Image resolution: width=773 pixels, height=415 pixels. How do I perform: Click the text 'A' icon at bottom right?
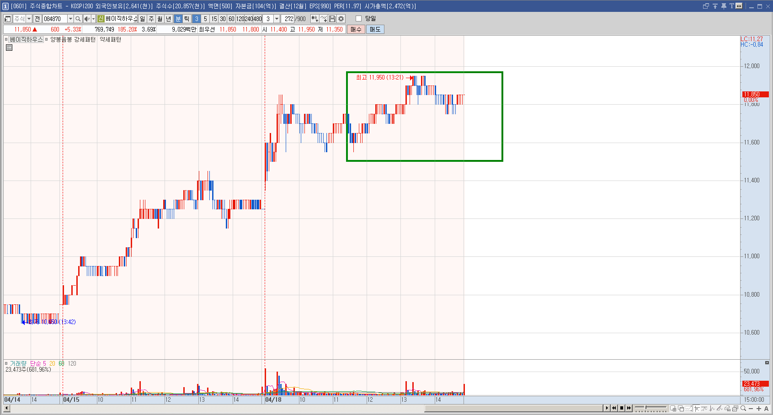(x=767, y=408)
